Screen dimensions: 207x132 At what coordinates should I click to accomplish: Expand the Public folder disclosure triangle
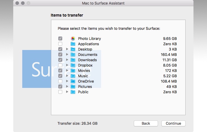click(x=67, y=92)
